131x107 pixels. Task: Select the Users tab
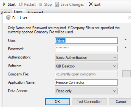(18, 12)
